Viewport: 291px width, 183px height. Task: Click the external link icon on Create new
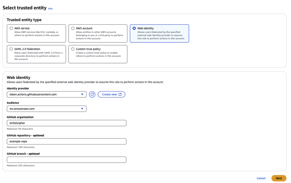[x=120, y=94]
